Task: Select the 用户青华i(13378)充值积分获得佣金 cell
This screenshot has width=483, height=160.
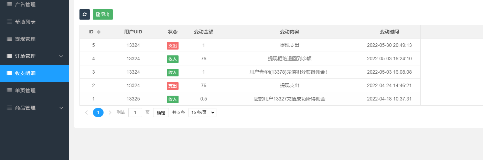Action: (x=290, y=72)
